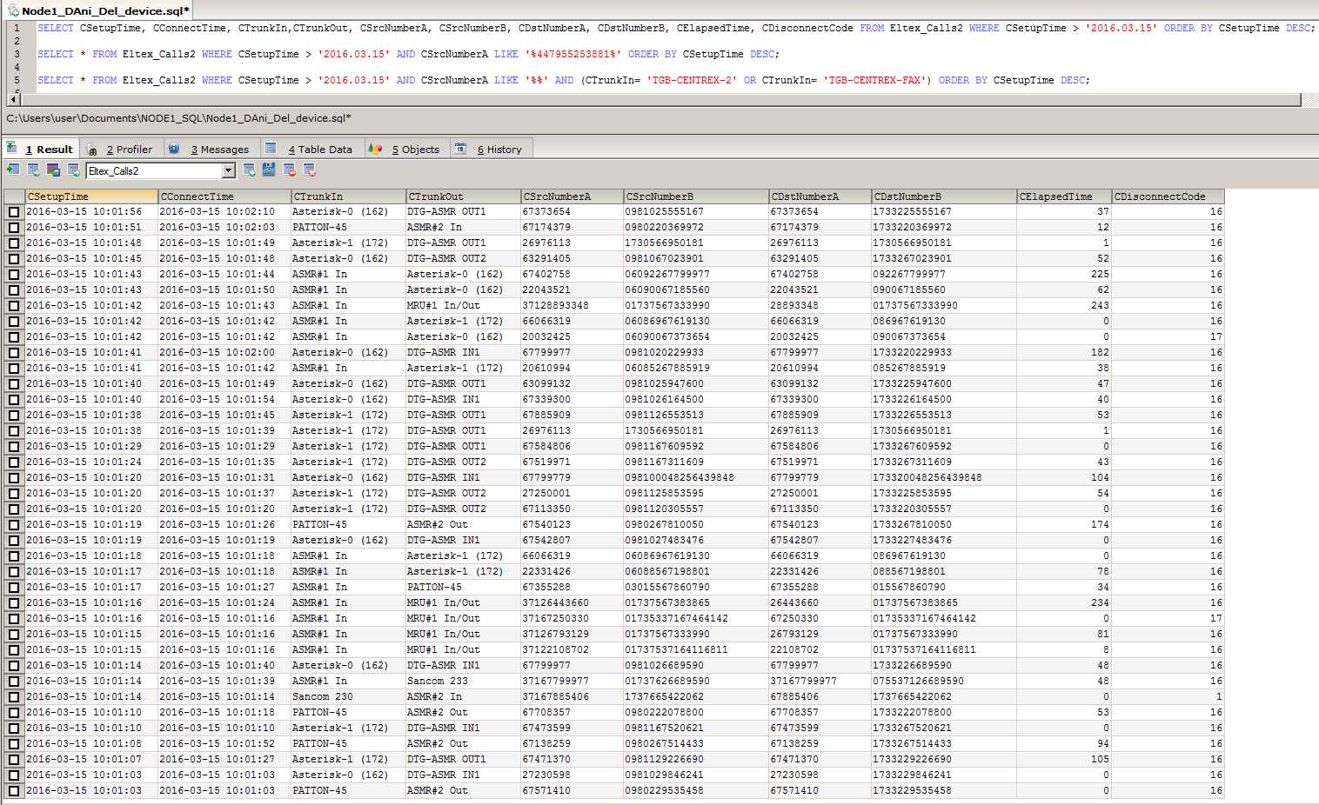Switch to the 1 Result tab
This screenshot has height=805, width=1319.
41,150
